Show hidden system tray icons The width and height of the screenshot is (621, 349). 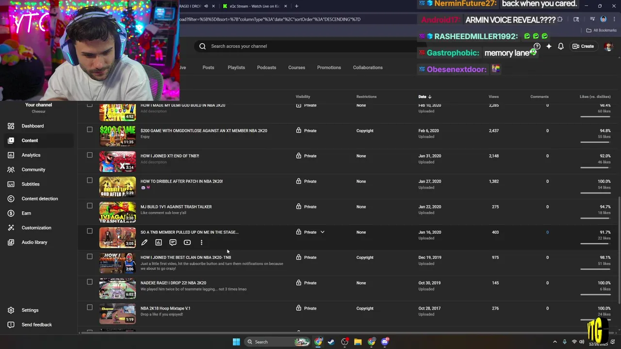(555, 342)
